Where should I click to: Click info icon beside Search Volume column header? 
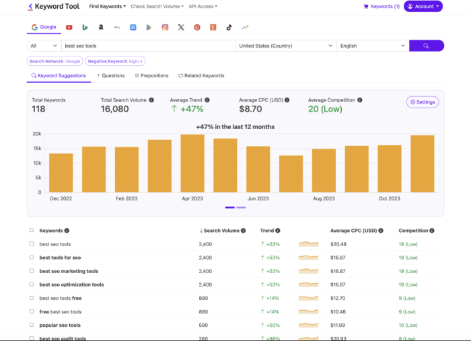[x=244, y=231]
